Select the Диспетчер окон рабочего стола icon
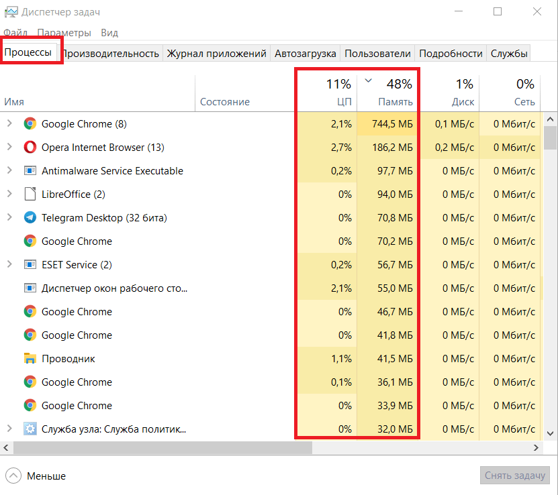This screenshot has width=558, height=495. pos(30,288)
